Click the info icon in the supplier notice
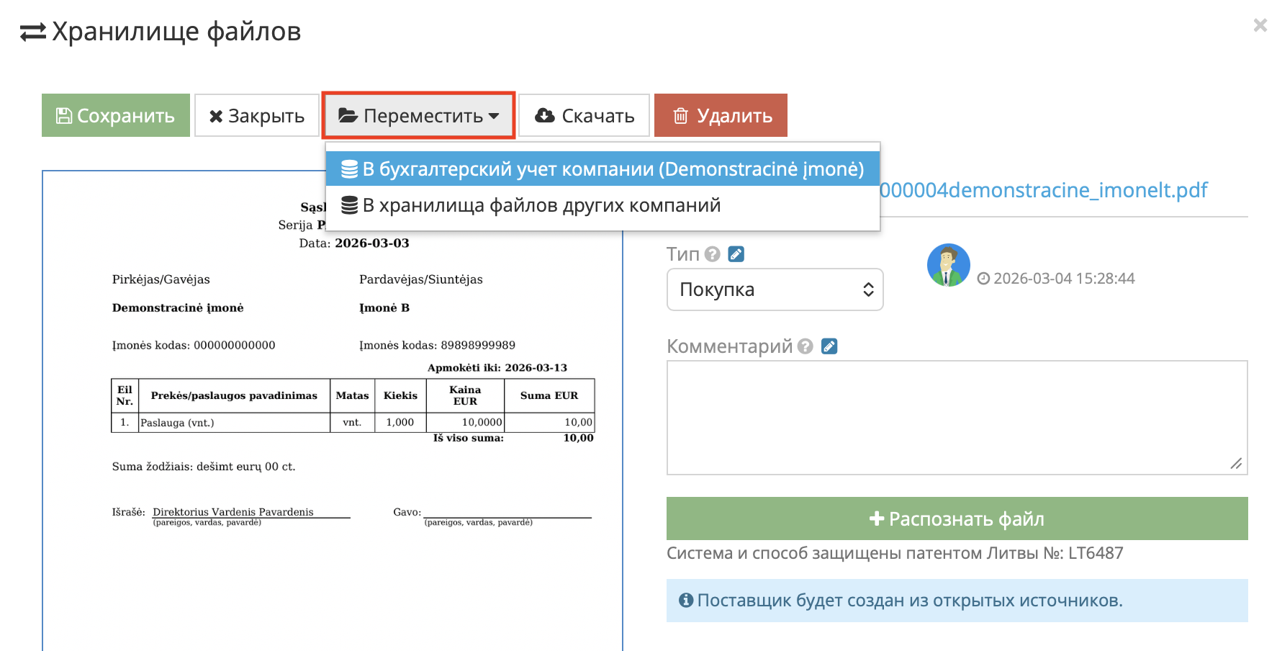 click(685, 600)
